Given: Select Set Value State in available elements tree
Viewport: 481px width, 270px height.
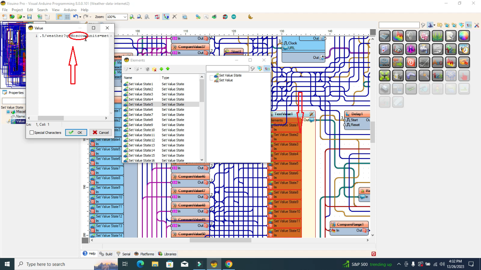Looking at the screenshot, I should click(227, 75).
